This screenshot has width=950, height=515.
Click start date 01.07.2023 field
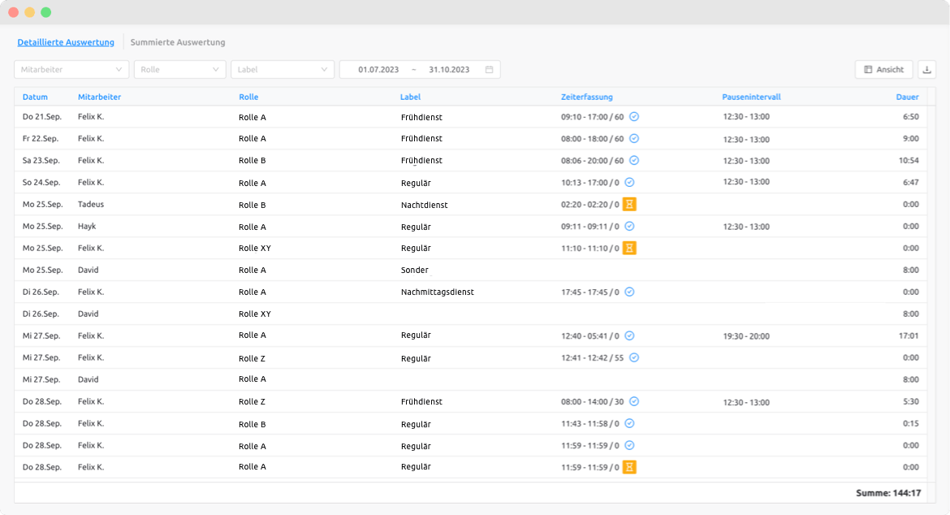coord(378,70)
